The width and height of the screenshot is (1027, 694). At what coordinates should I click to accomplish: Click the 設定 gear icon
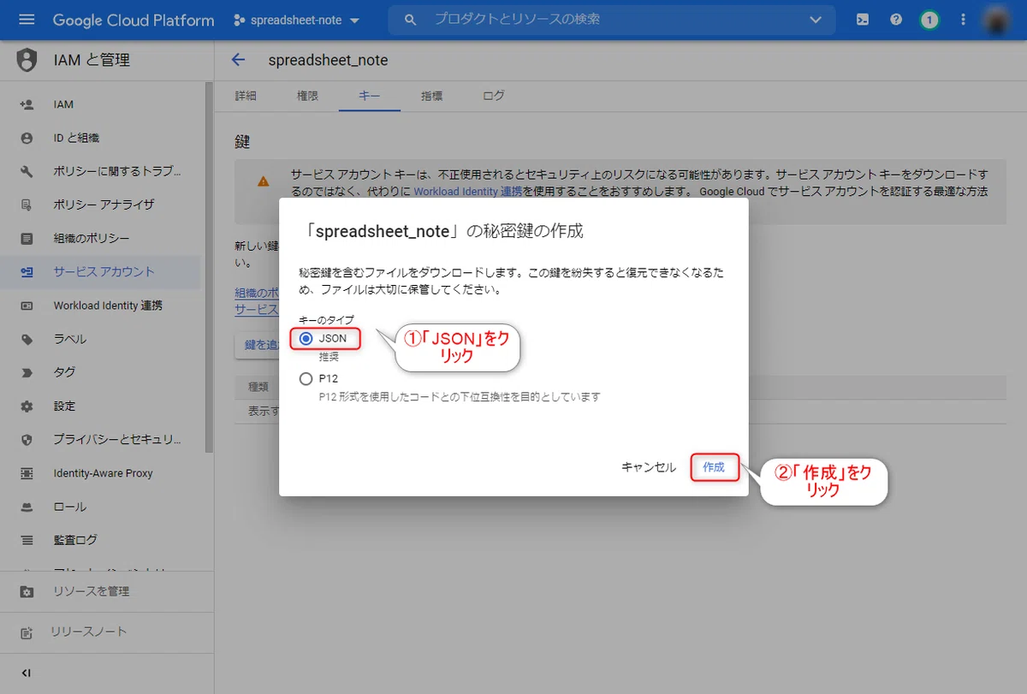27,406
